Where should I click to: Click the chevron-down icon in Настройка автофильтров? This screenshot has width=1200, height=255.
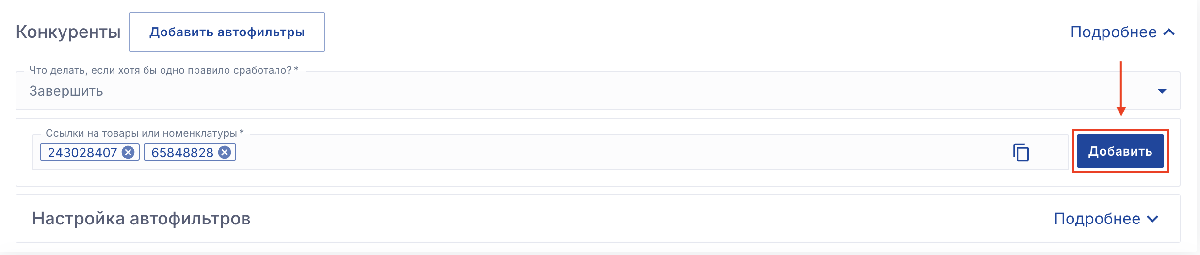coord(1152,219)
